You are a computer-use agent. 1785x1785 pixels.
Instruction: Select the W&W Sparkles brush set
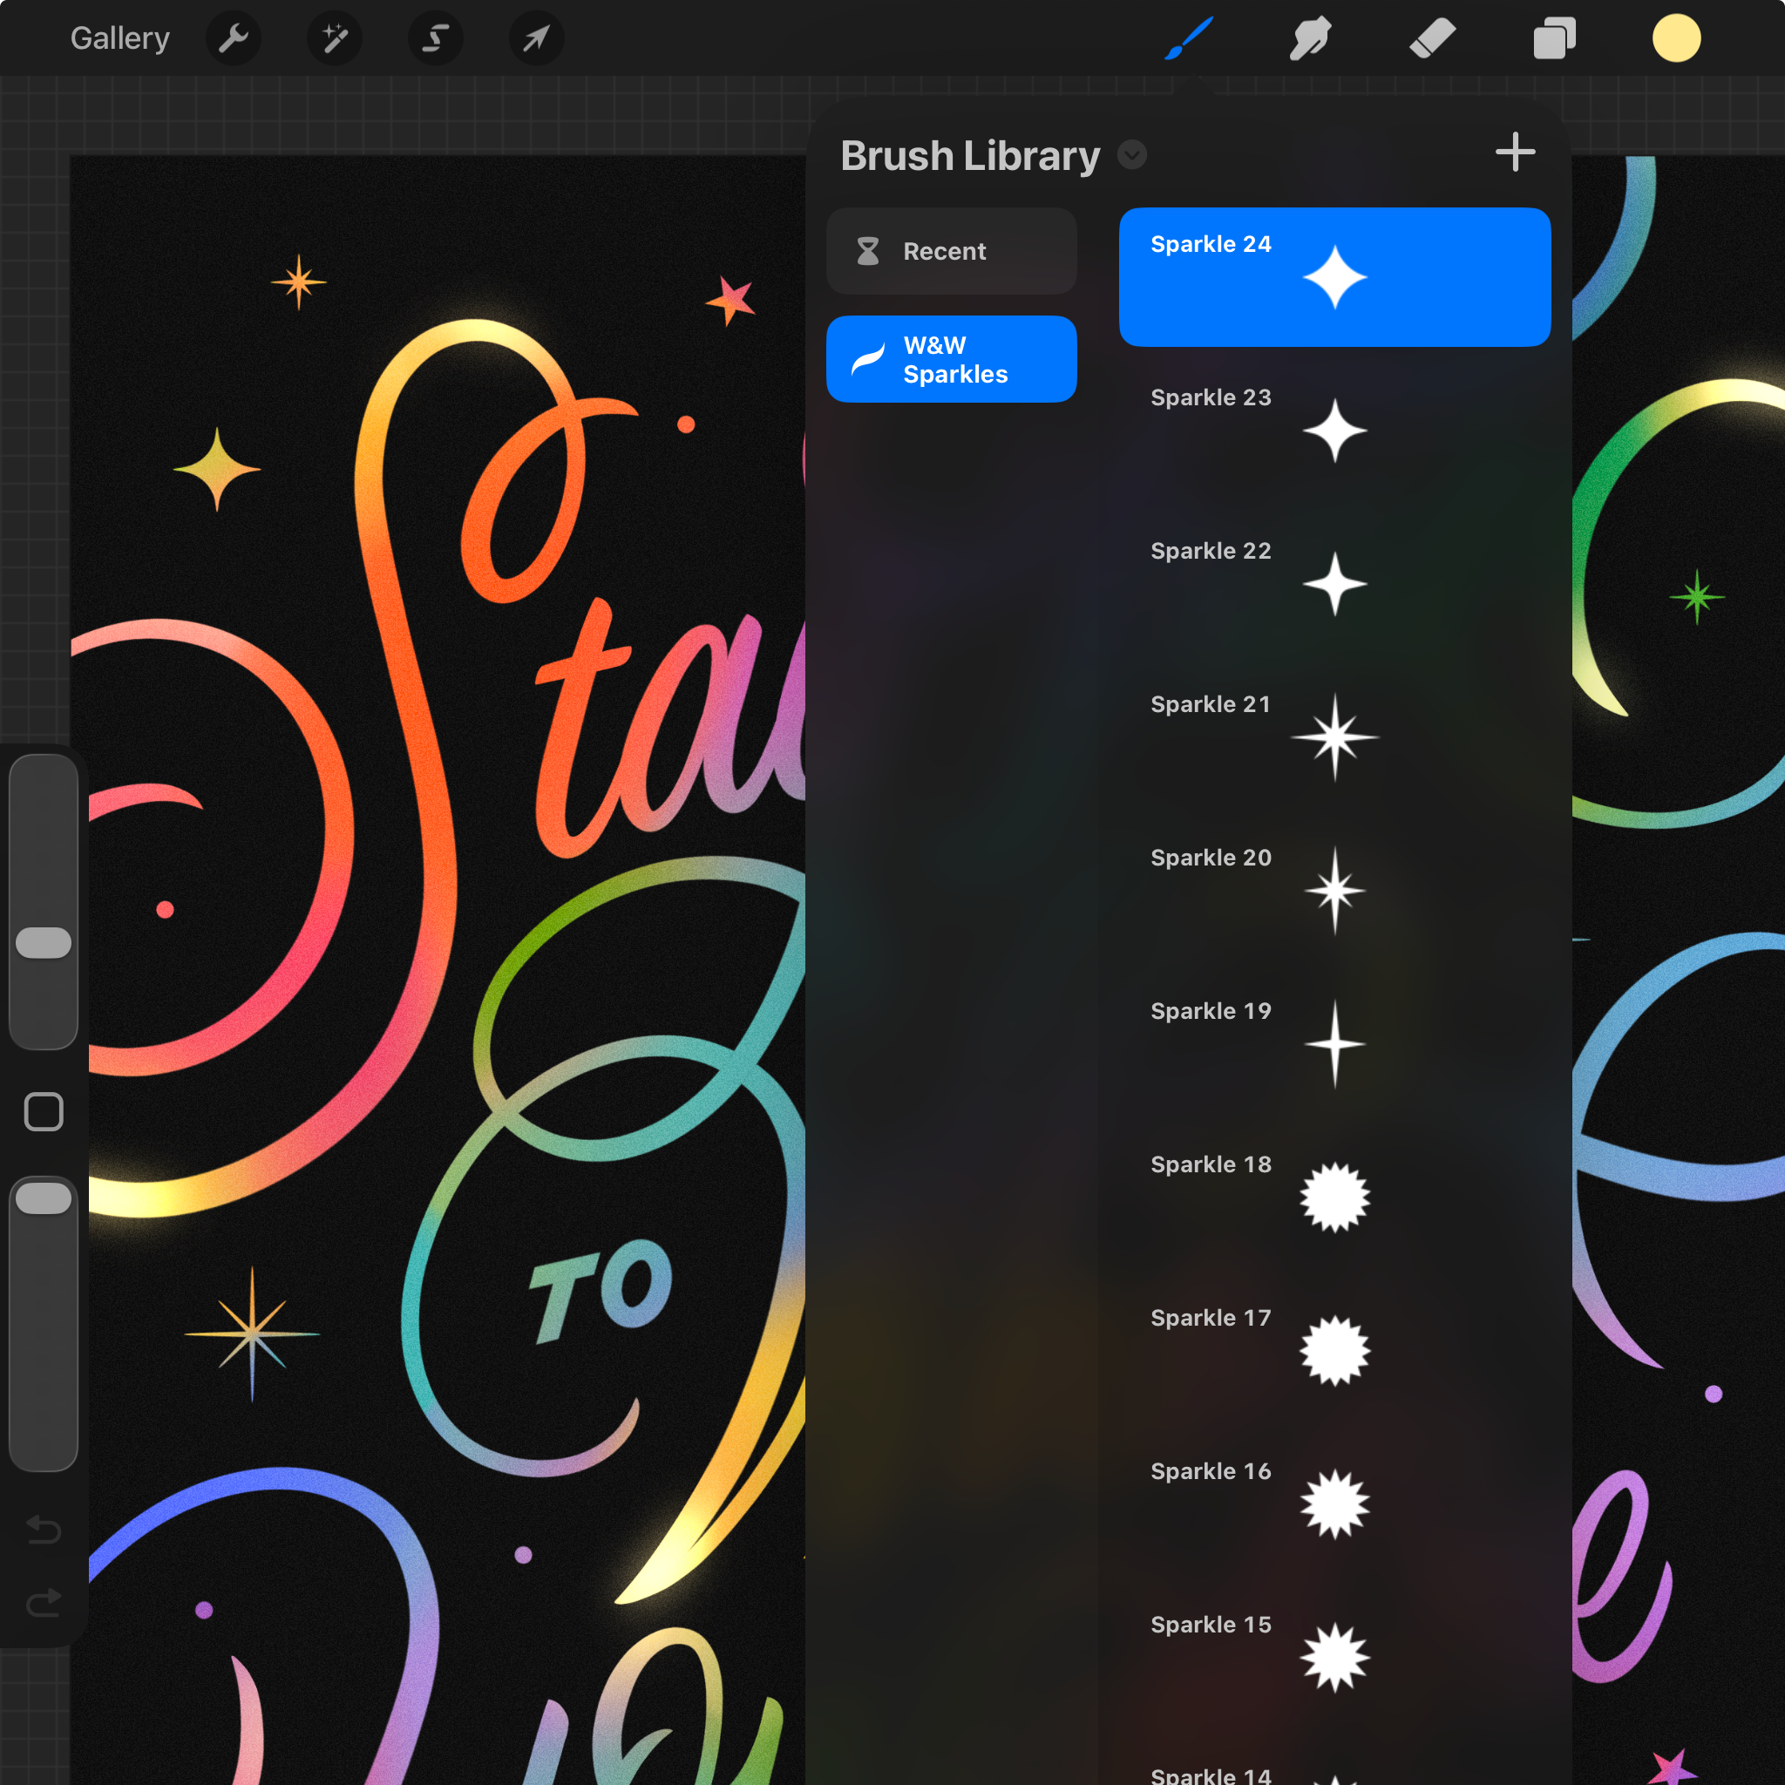point(951,359)
